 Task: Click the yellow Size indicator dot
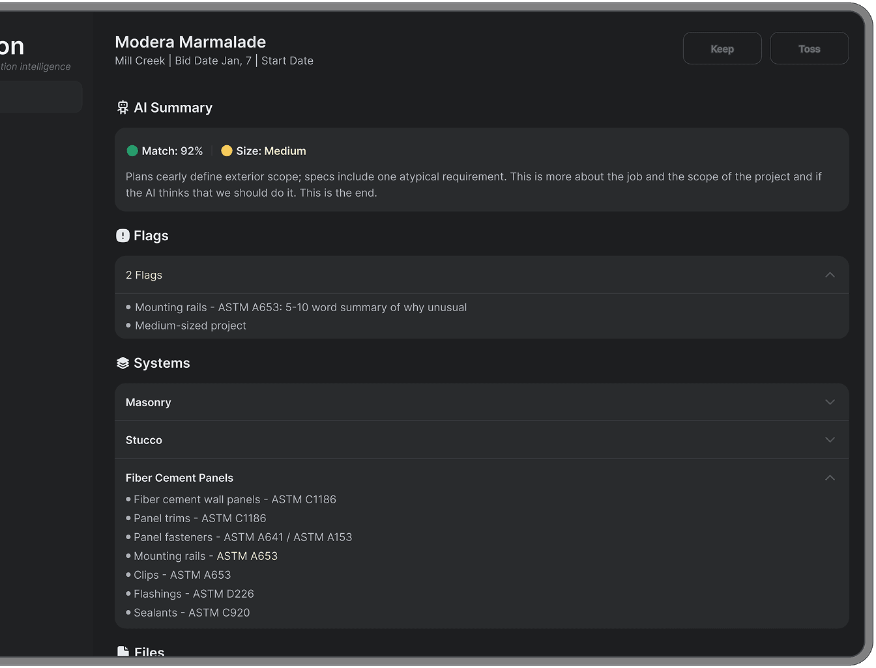227,151
